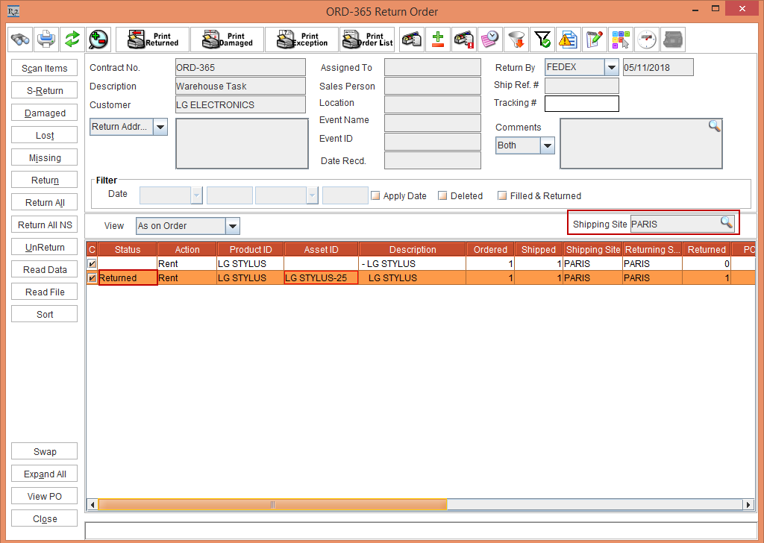Open the Comments Both dropdown

click(547, 146)
